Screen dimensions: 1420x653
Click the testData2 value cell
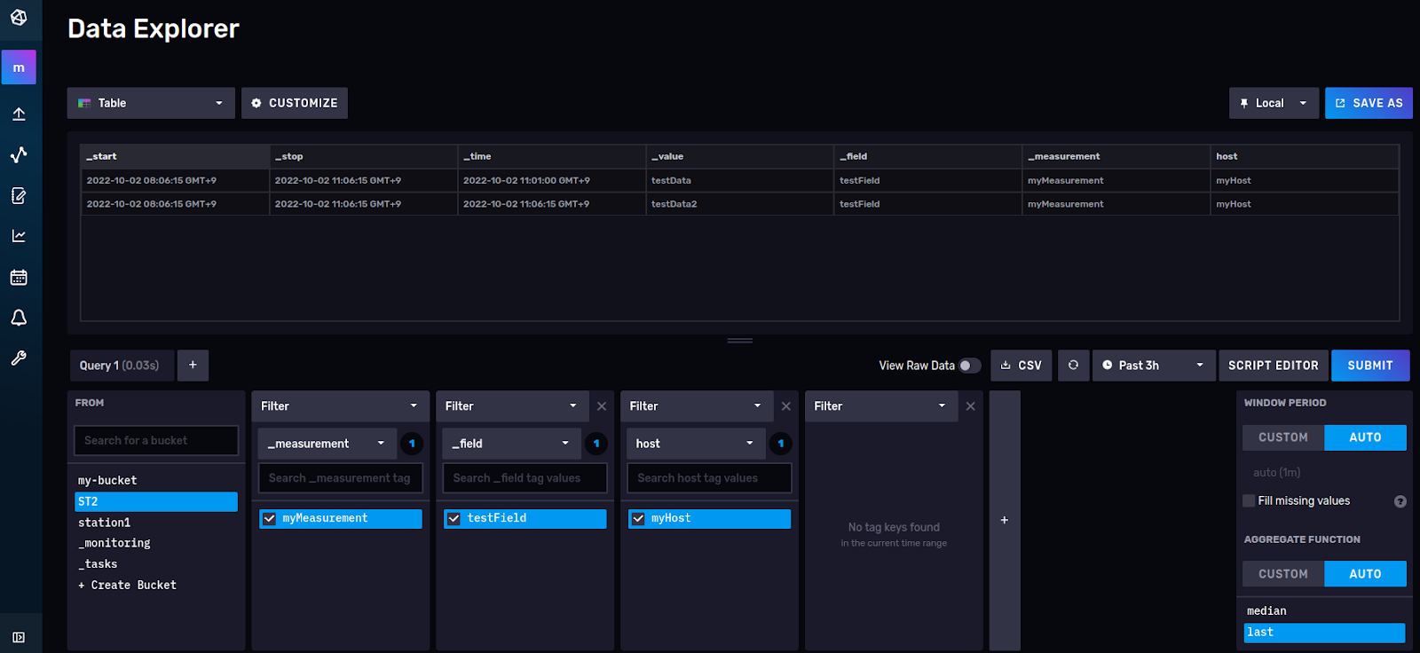pyautogui.click(x=739, y=204)
